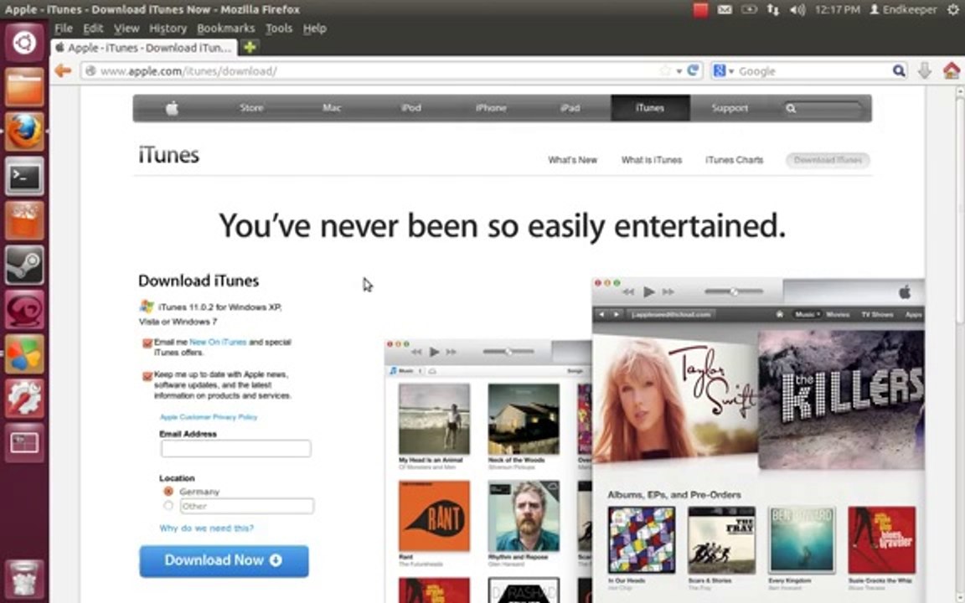Open the Tools menu
Image resolution: width=965 pixels, height=603 pixels.
279,28
